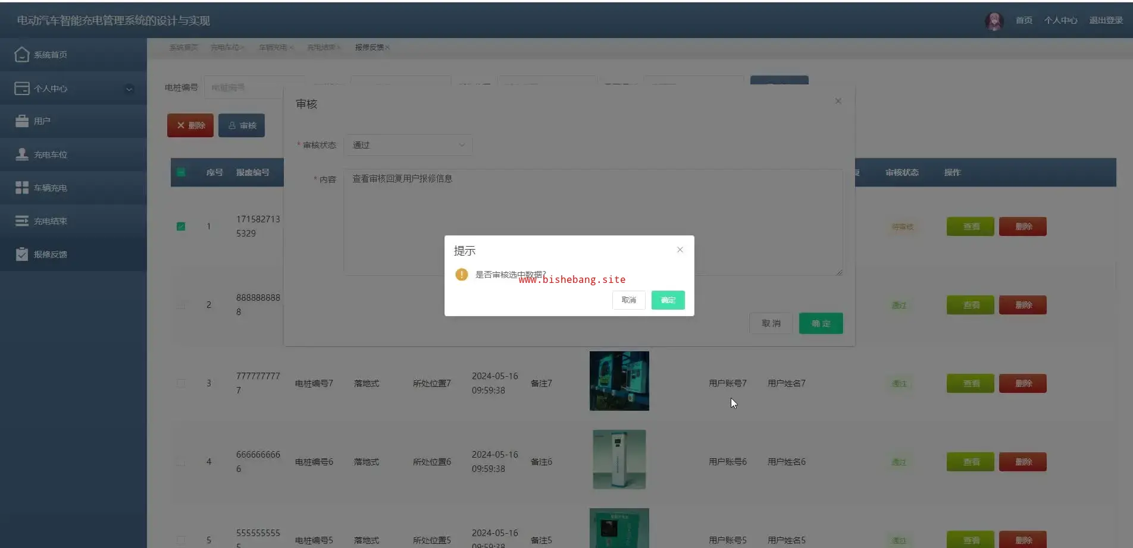View row 3 with its 查看 button

click(971, 383)
